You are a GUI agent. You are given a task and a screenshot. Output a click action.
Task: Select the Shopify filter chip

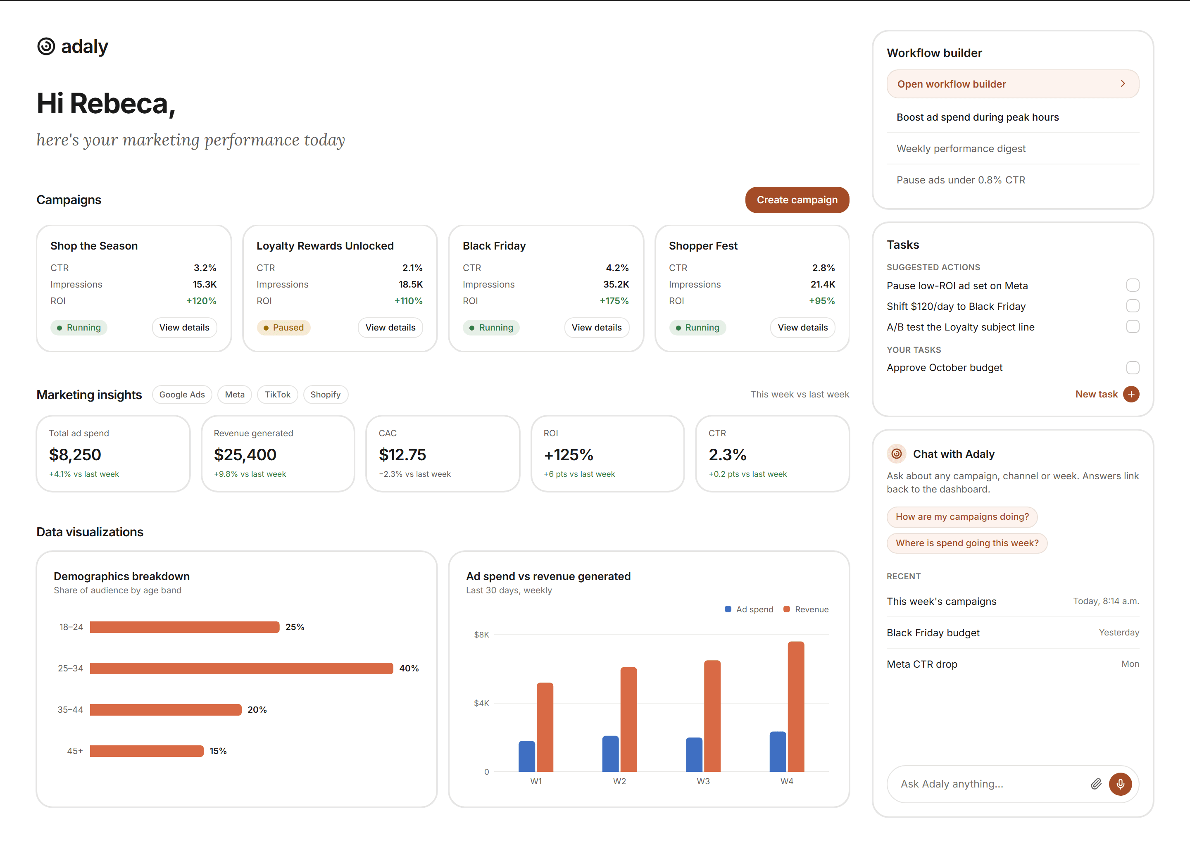click(x=326, y=394)
